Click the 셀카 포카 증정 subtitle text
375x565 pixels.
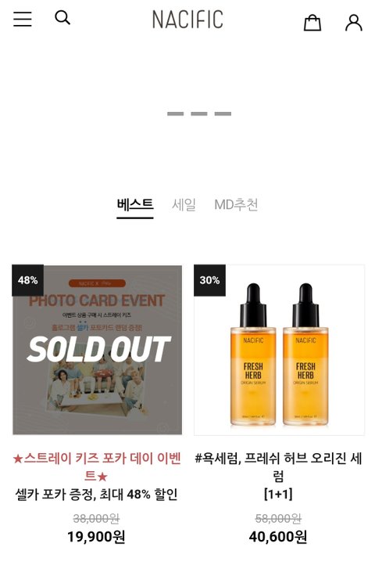point(55,495)
